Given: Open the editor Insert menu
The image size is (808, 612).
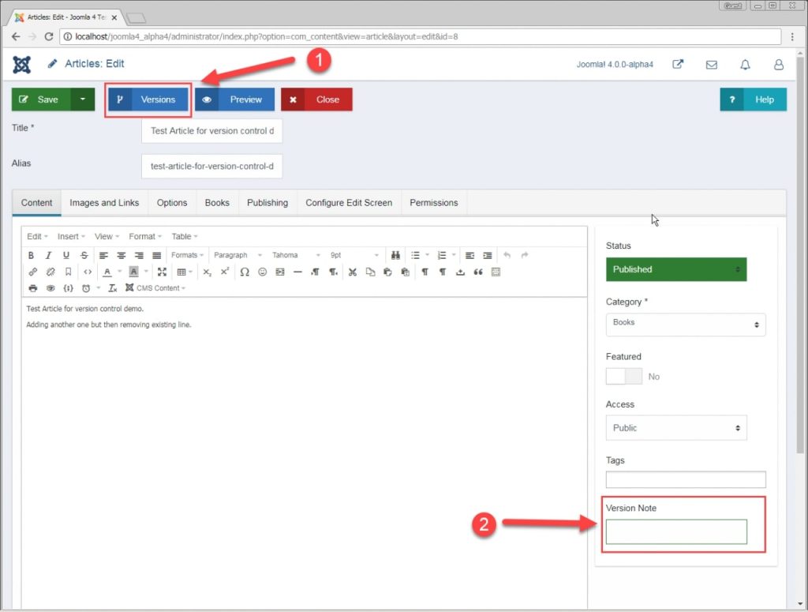Looking at the screenshot, I should (71, 236).
